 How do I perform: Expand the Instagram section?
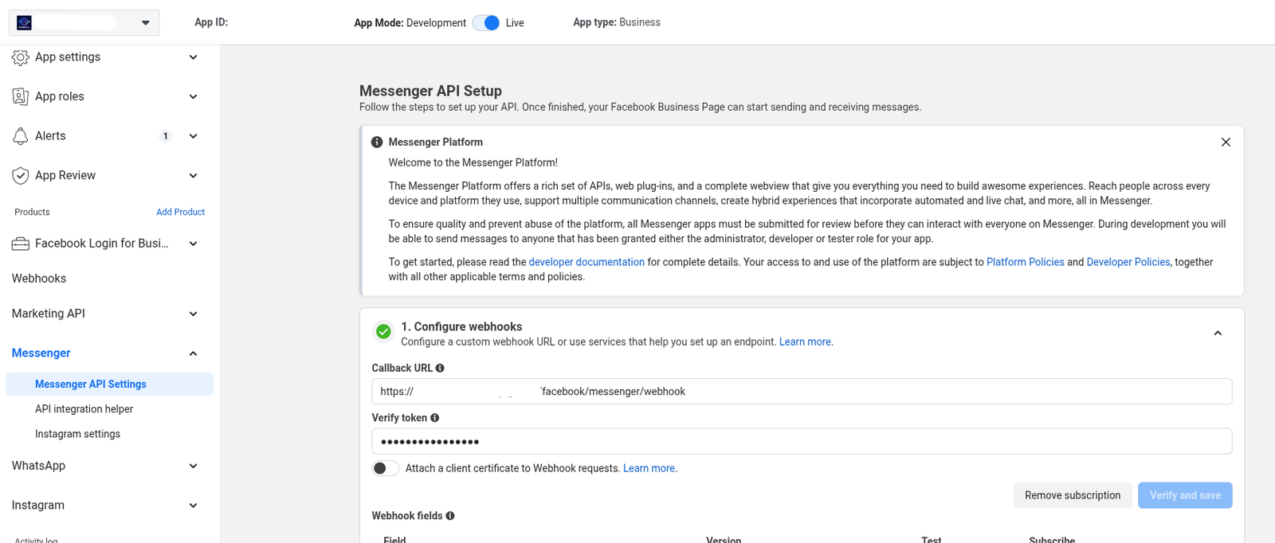193,506
